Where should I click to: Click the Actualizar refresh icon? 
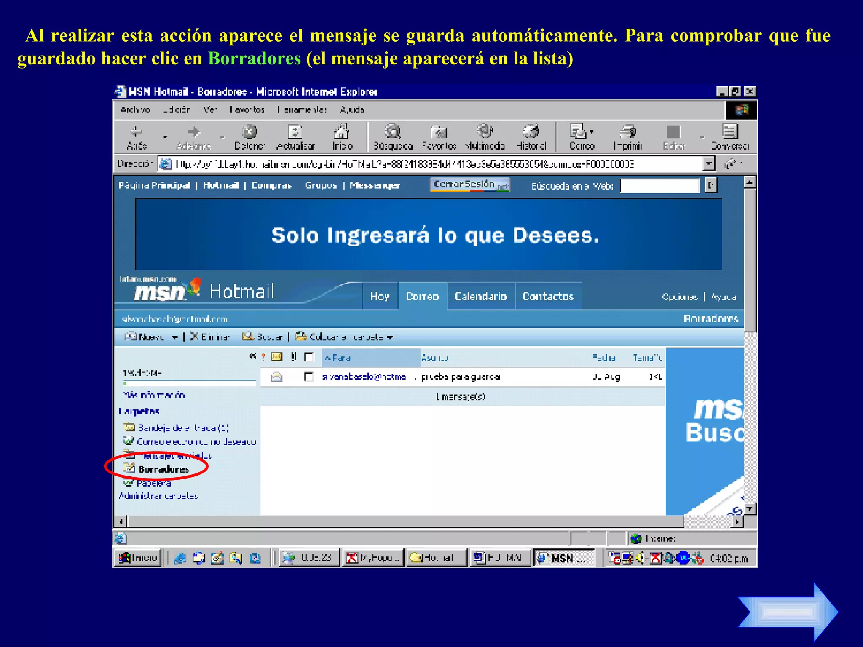pyautogui.click(x=295, y=132)
